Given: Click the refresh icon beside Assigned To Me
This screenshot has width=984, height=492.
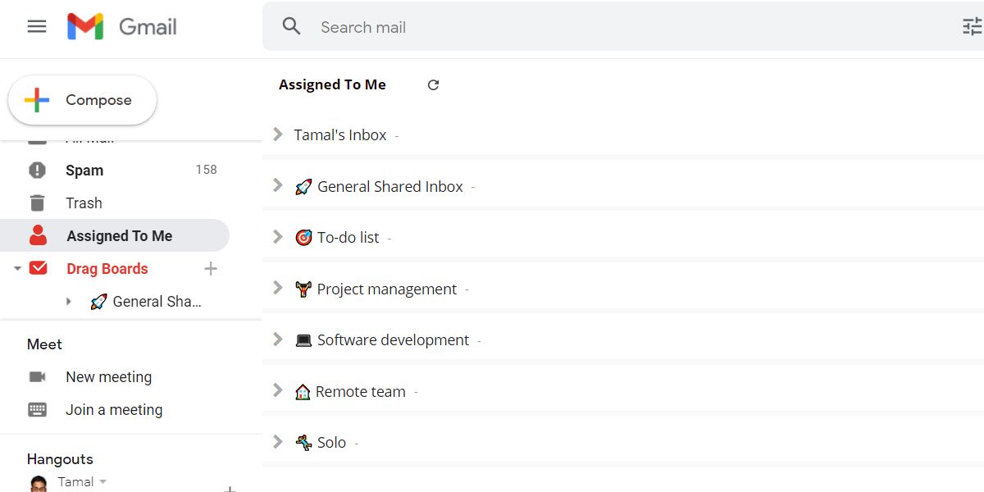Looking at the screenshot, I should (433, 84).
